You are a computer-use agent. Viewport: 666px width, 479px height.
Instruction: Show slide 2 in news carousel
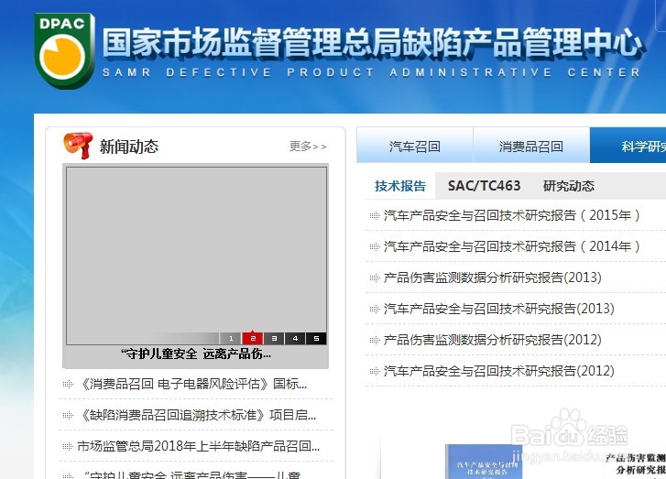[x=252, y=339]
